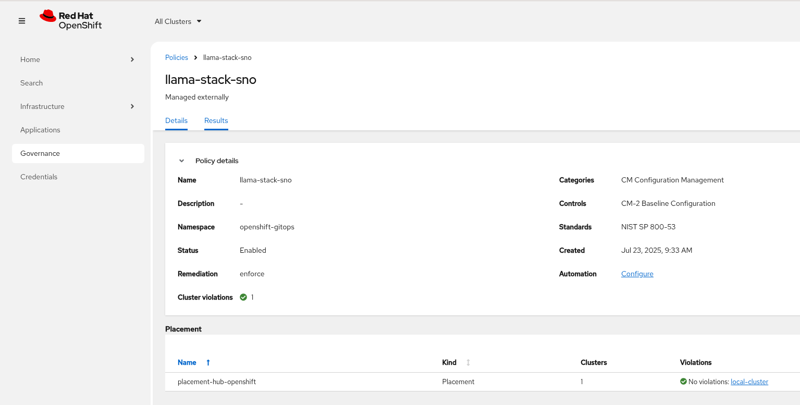Click the Placement section heading
800x405 pixels.
183,329
